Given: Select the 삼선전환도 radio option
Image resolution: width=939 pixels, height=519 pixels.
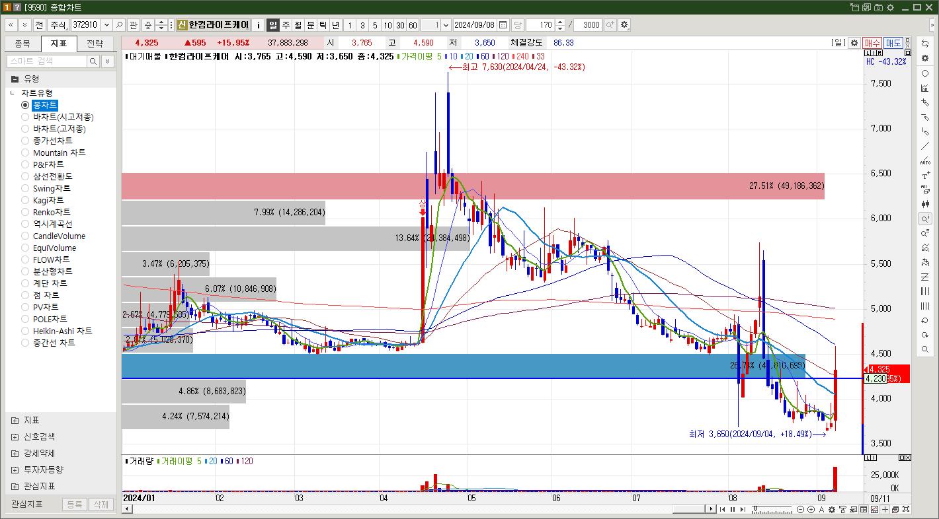Looking at the screenshot, I should click(x=25, y=176).
